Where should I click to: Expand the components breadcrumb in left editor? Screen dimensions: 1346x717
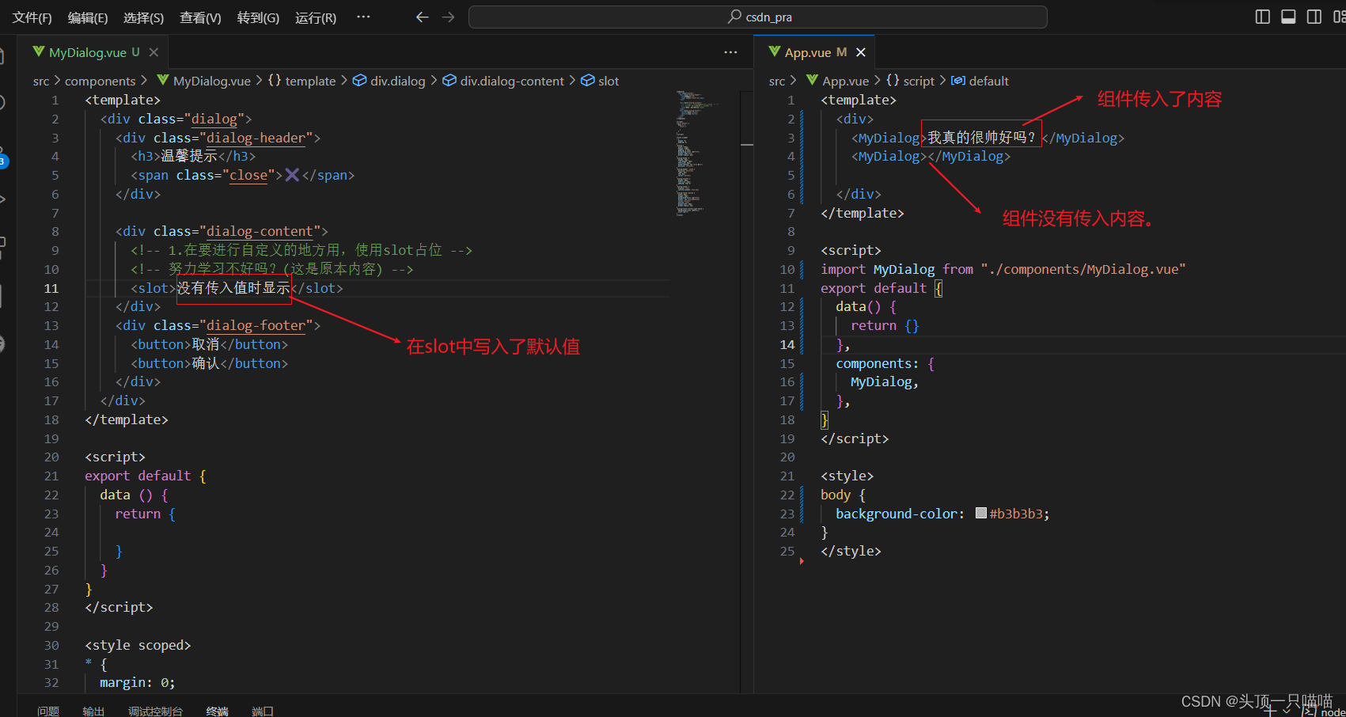(100, 81)
